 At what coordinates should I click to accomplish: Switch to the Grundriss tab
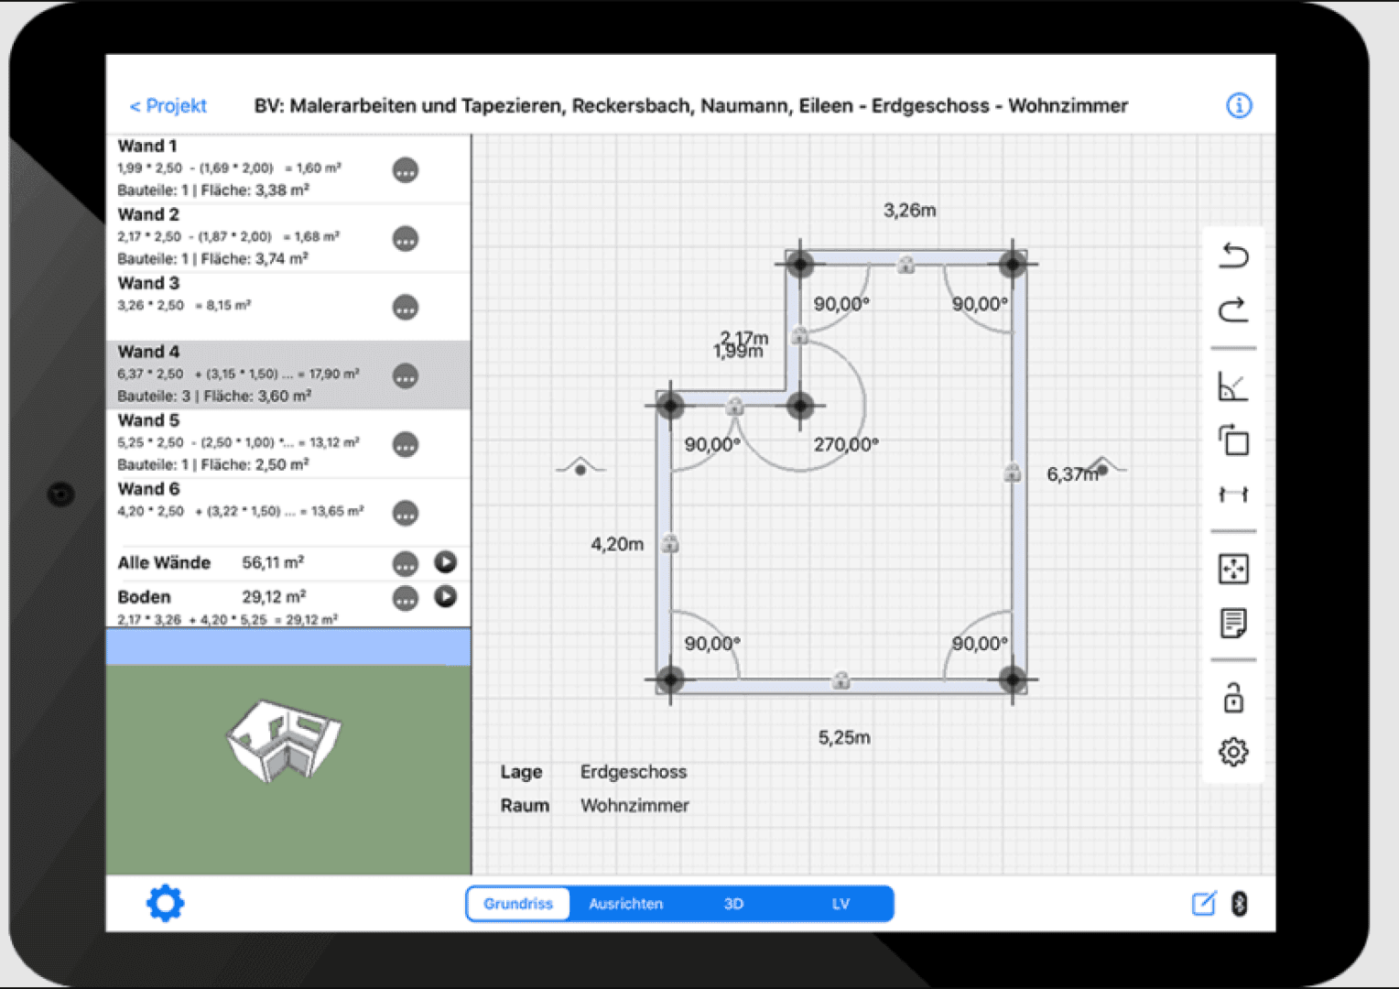[x=518, y=904]
